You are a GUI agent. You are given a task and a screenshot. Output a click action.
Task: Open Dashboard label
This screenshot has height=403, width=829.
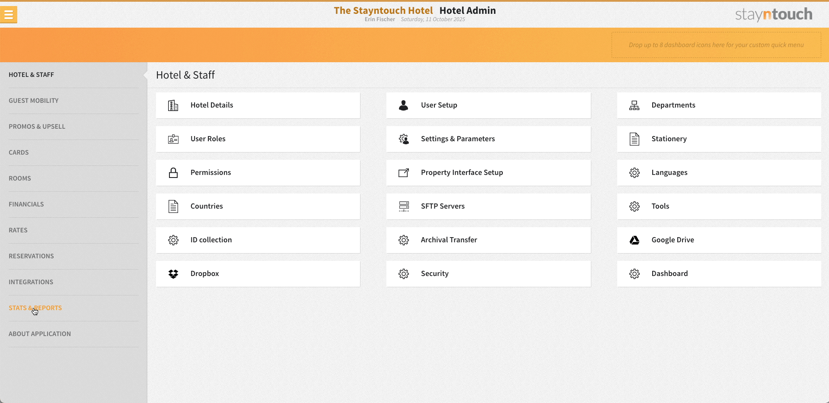670,274
